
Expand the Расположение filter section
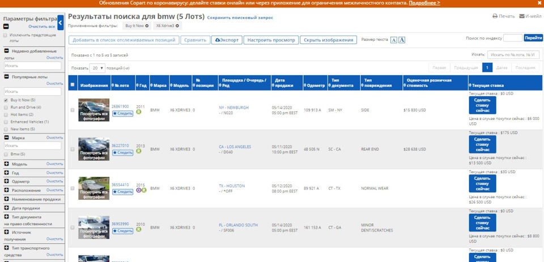pos(6,190)
